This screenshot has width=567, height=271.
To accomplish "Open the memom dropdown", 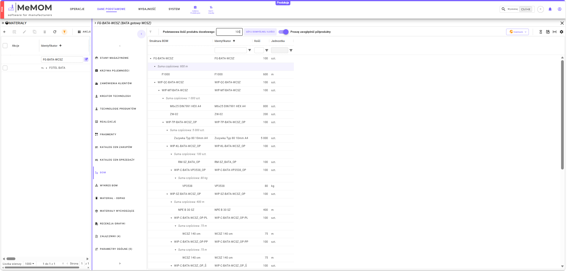I will (517, 32).
